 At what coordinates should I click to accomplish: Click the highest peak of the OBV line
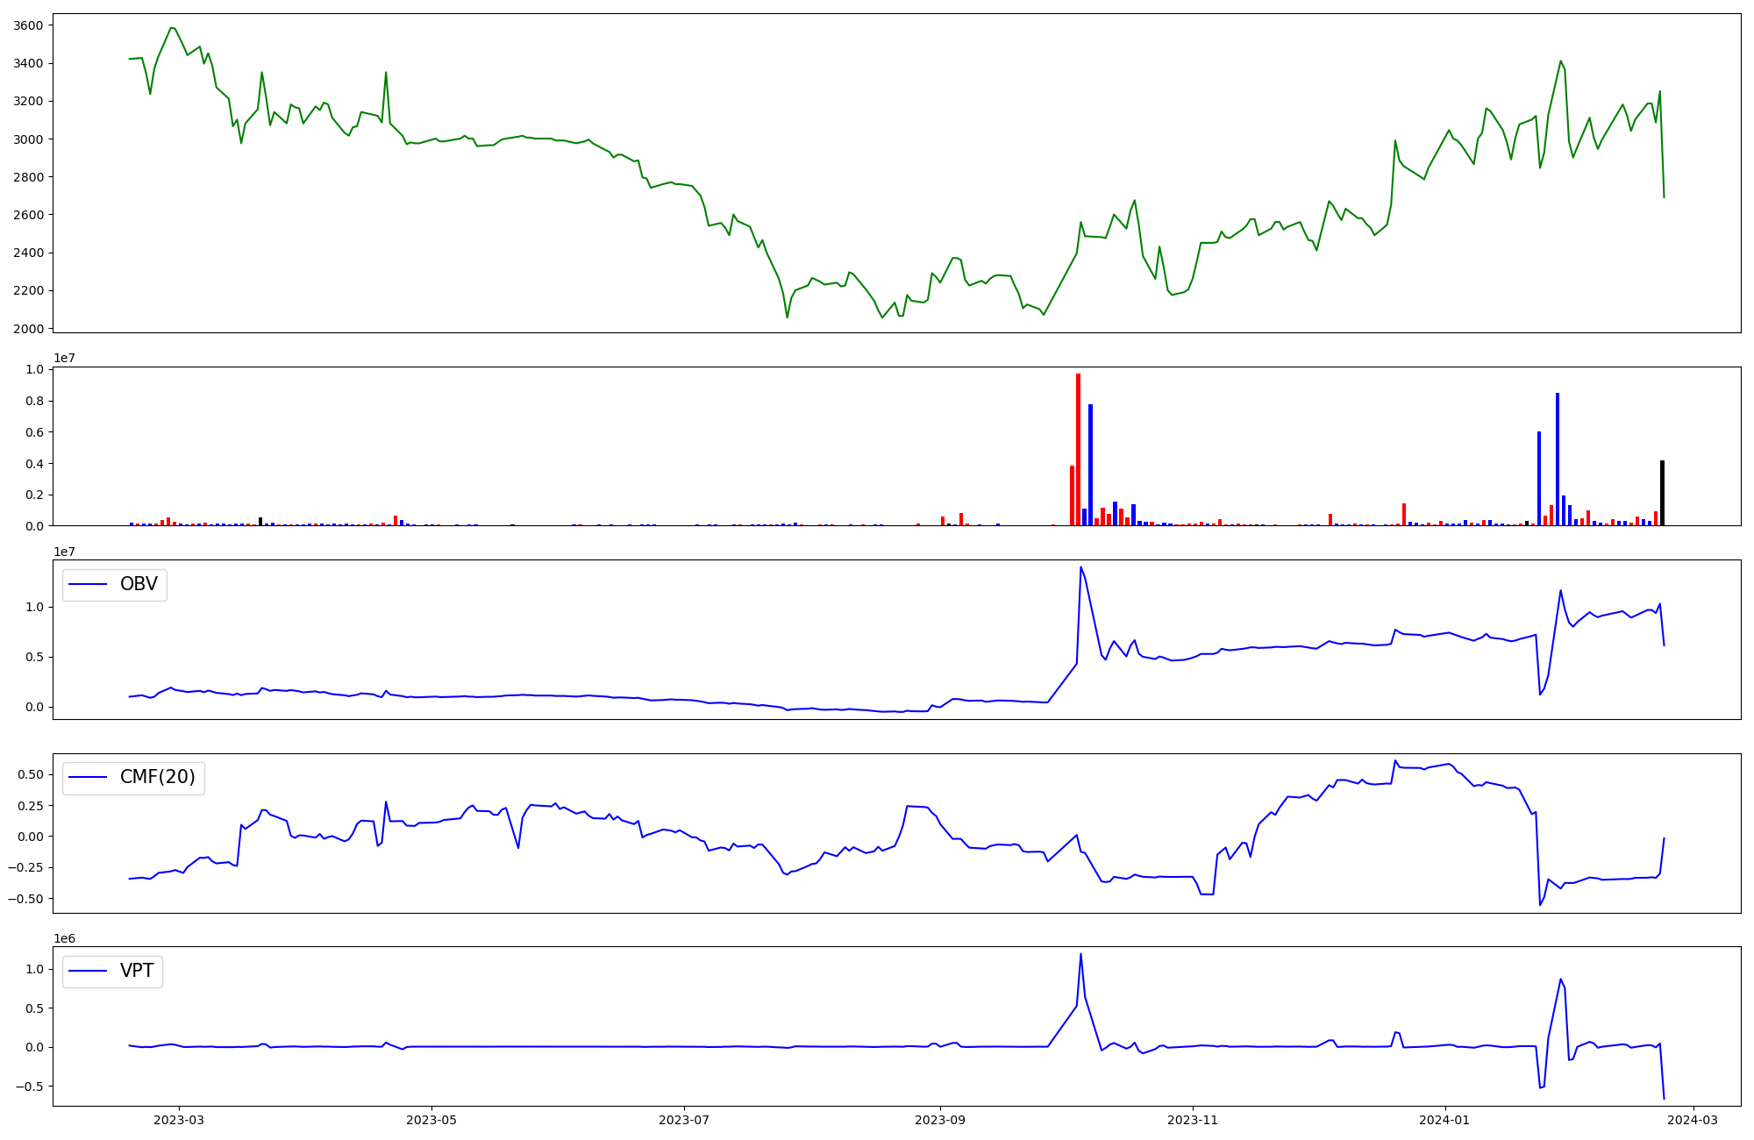pos(1080,567)
